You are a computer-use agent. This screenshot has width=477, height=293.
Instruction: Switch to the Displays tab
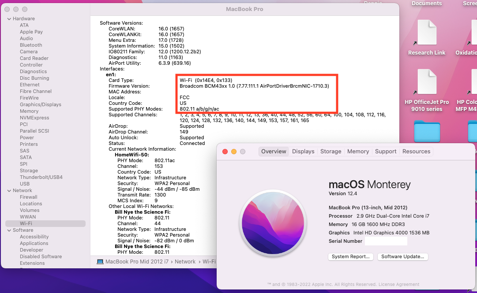[303, 152]
